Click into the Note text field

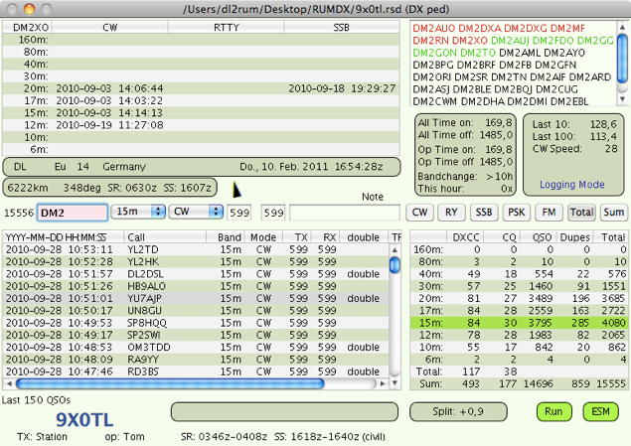tap(345, 212)
